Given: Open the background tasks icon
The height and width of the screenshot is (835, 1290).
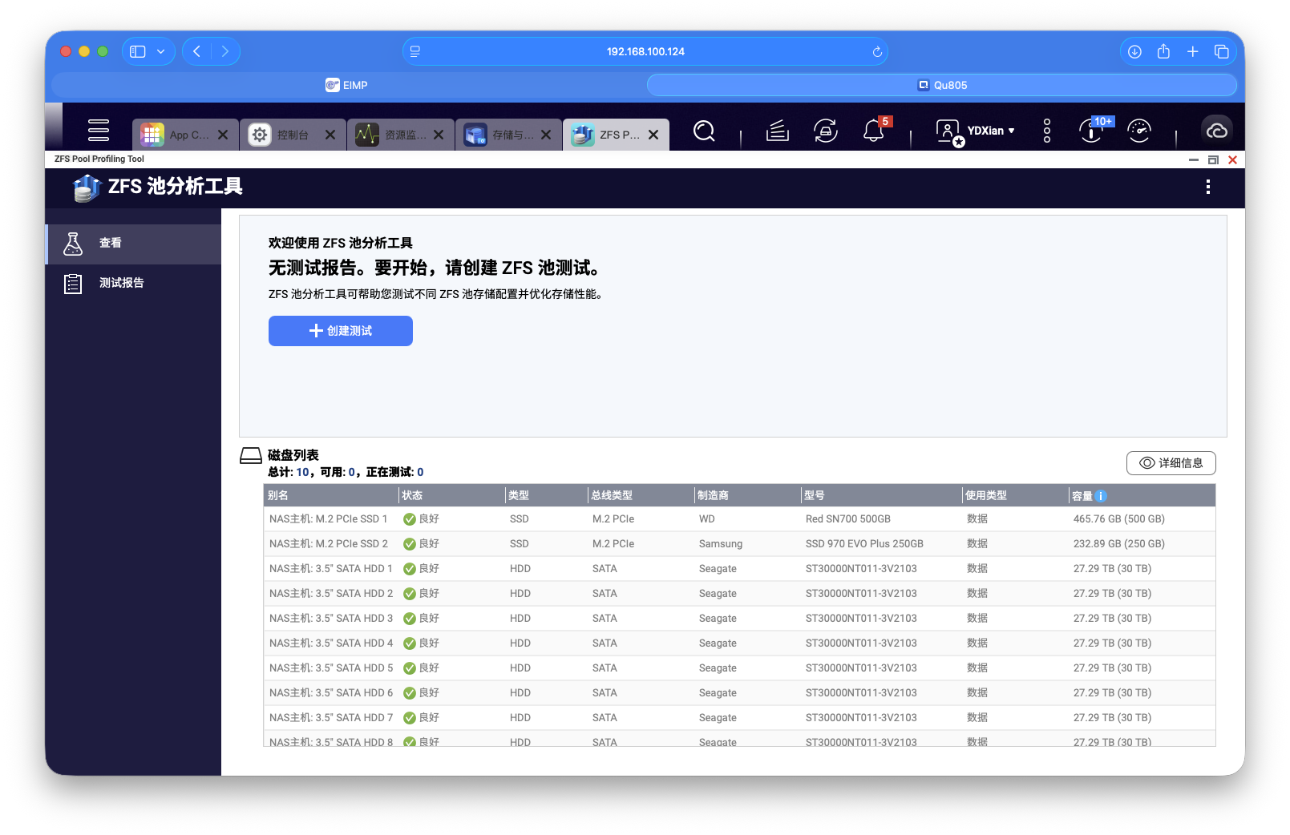Looking at the screenshot, I should (x=776, y=131).
